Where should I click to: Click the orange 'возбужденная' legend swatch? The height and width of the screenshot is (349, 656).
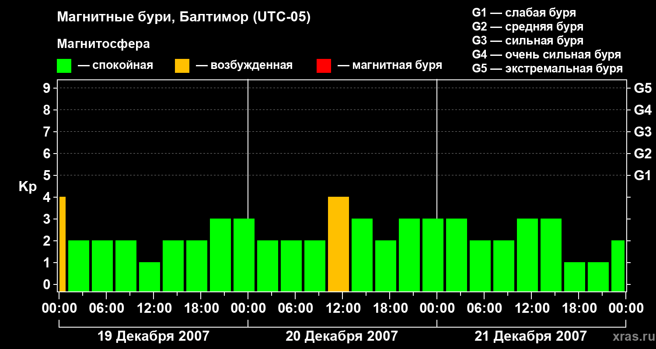[182, 66]
